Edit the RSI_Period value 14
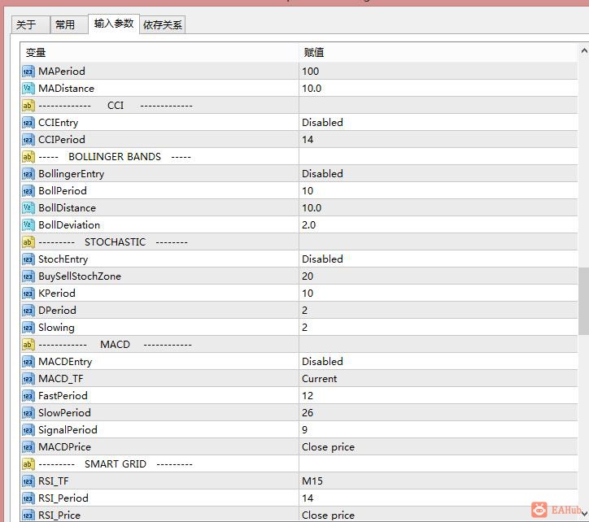Viewport: 589px width, 522px height. pyautogui.click(x=438, y=498)
